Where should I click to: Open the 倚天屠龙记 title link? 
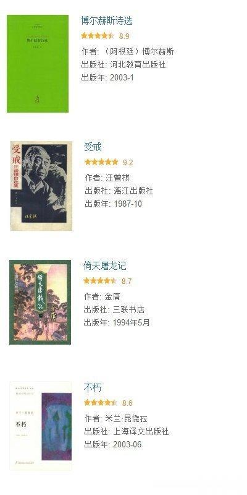click(x=105, y=265)
